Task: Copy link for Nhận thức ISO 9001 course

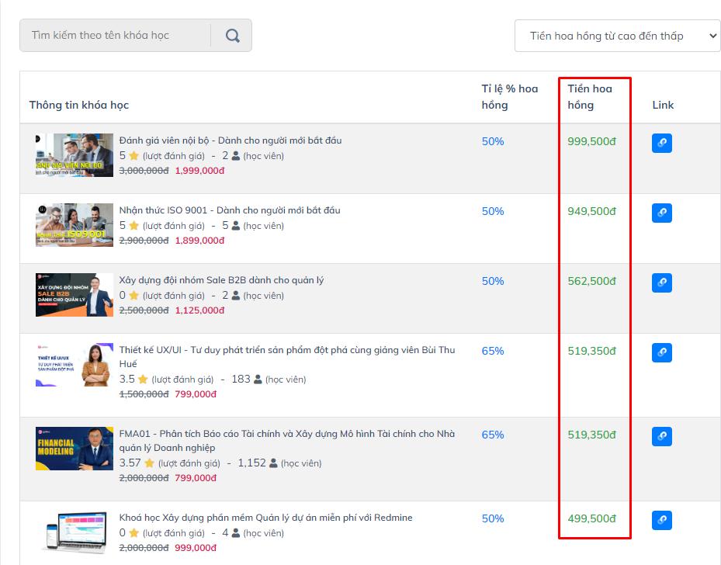Action: [x=662, y=213]
